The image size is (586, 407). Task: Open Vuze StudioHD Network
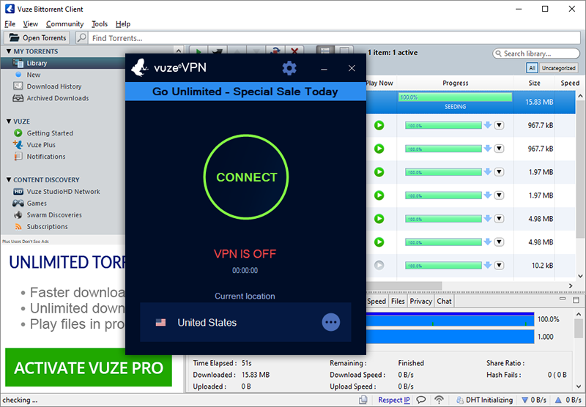63,191
